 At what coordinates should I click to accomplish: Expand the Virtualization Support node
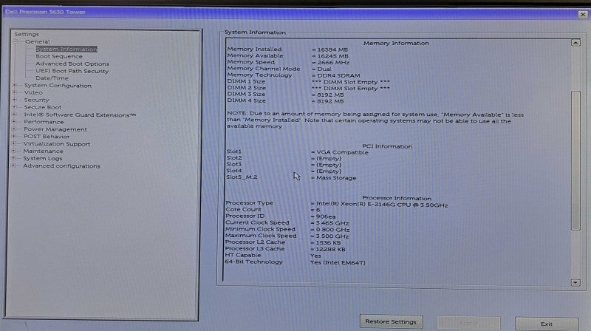point(14,143)
